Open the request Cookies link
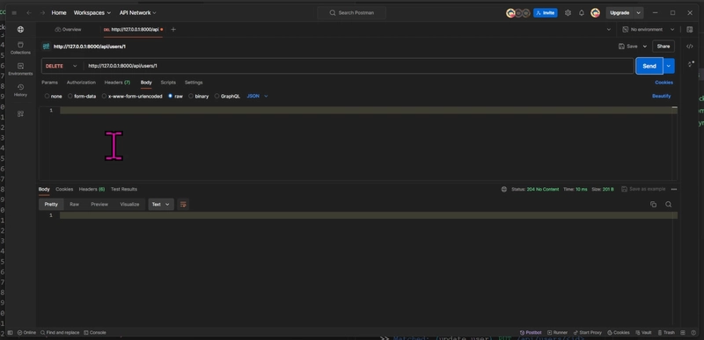The height and width of the screenshot is (340, 704). click(x=664, y=83)
